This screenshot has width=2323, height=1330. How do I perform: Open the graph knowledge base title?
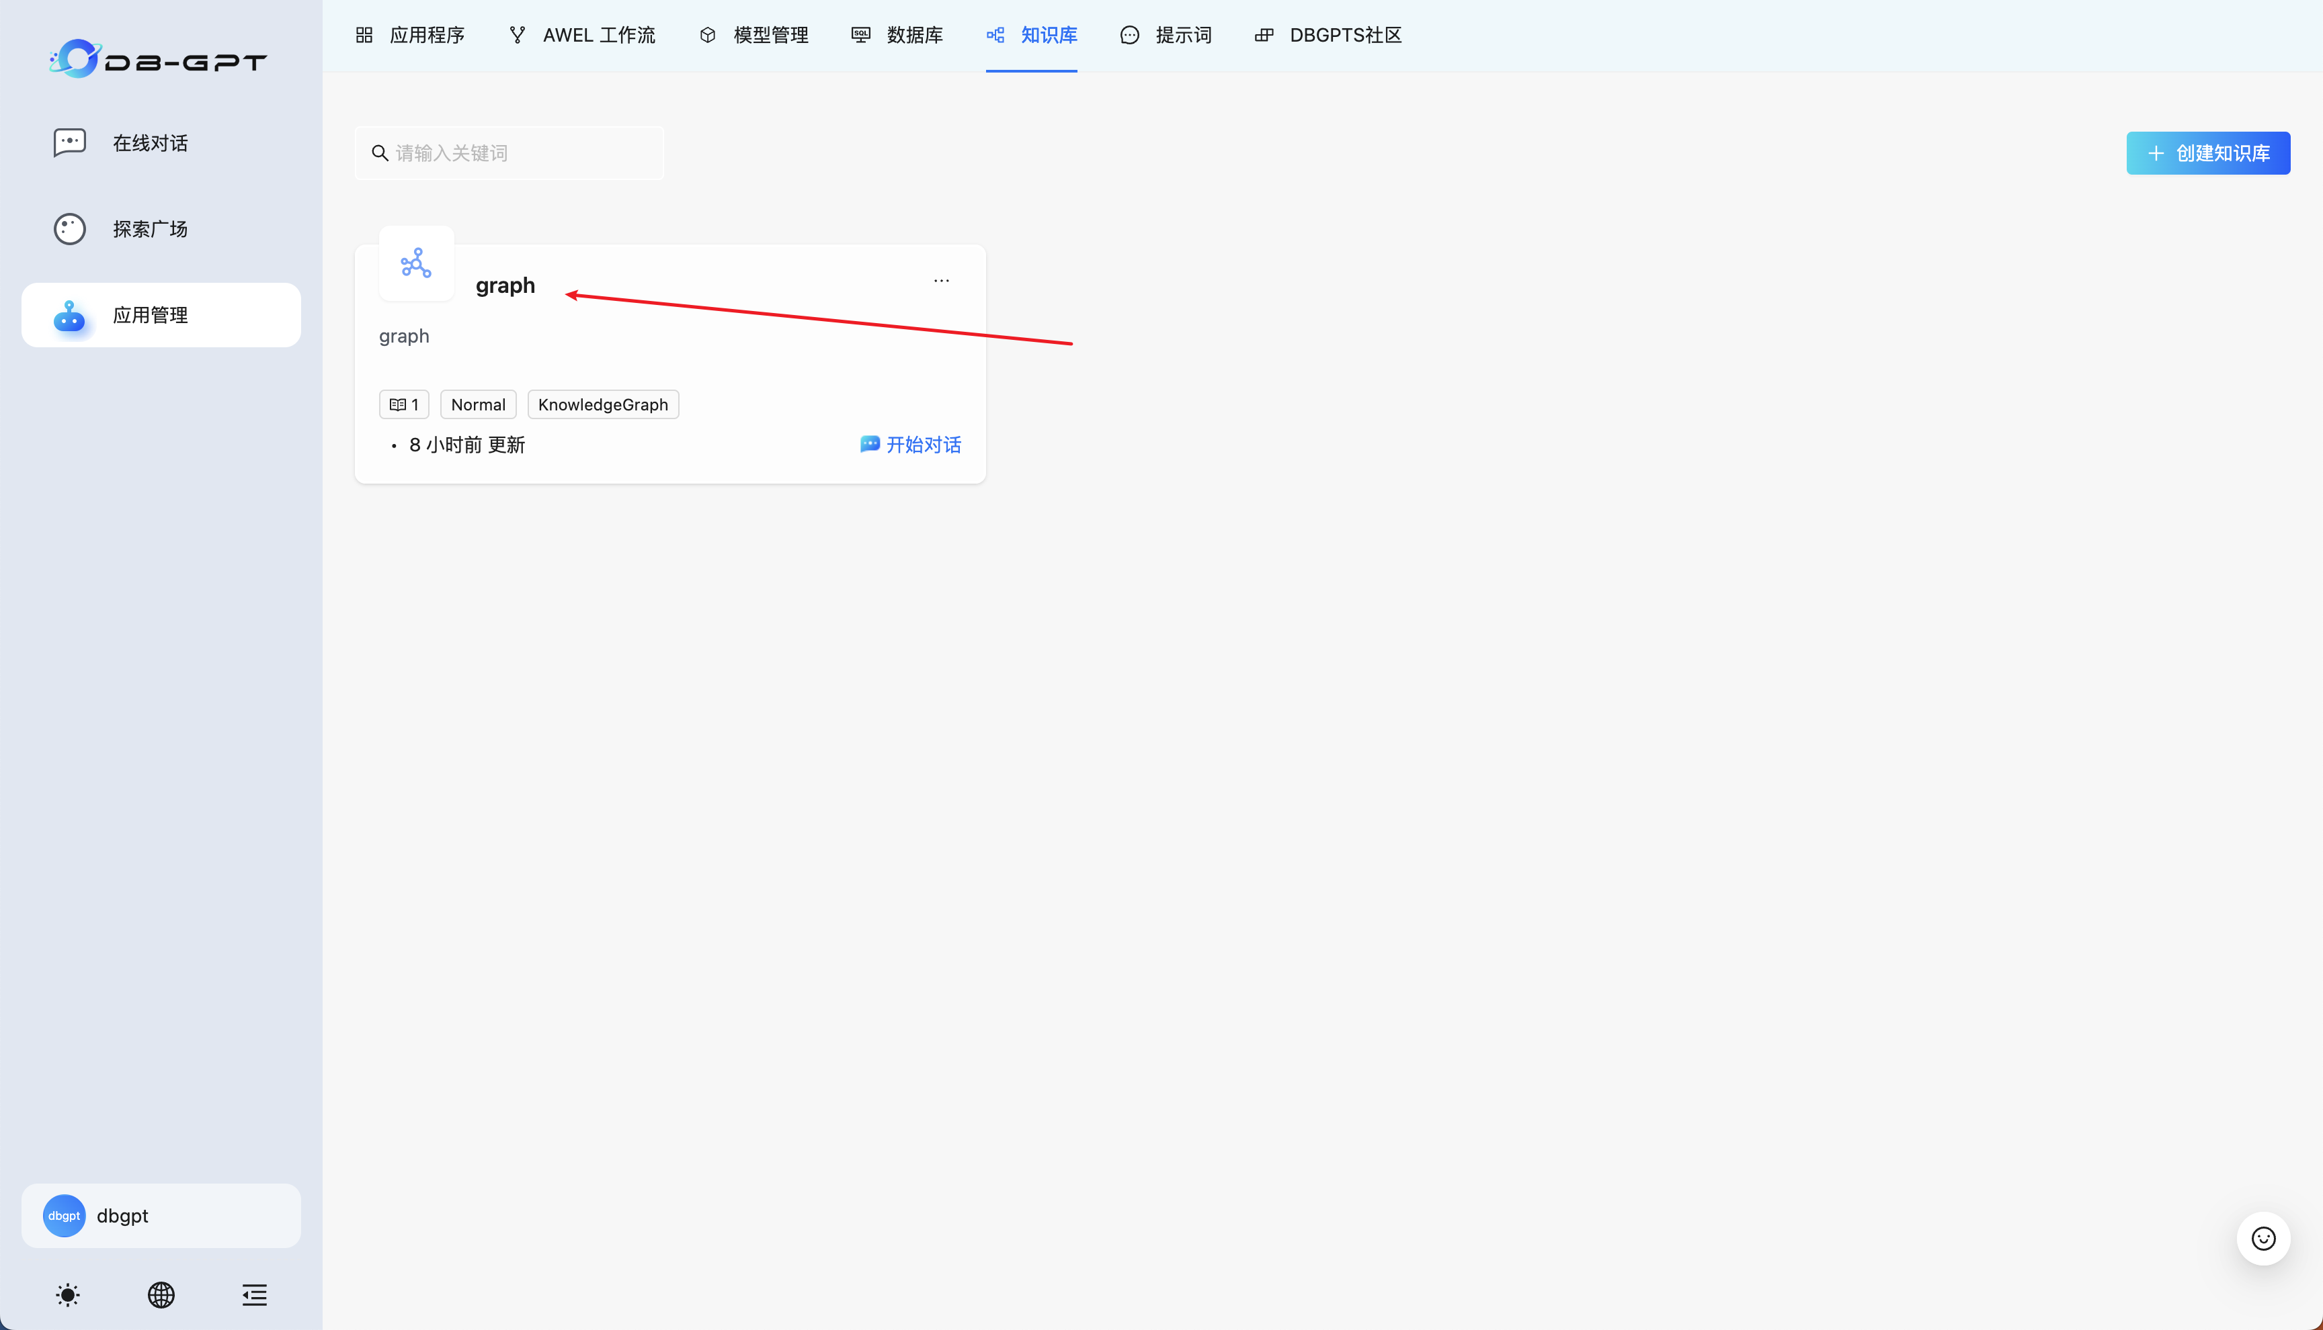pos(505,285)
